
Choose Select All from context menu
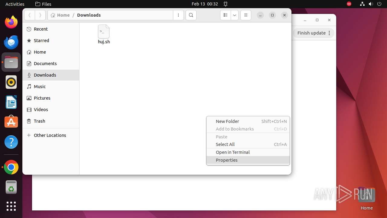(x=248, y=144)
